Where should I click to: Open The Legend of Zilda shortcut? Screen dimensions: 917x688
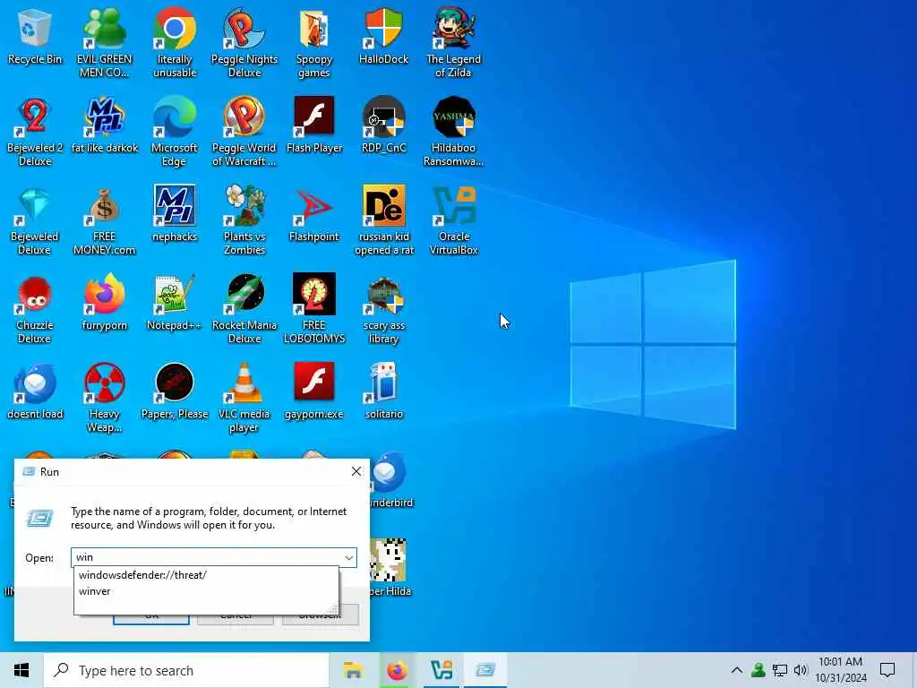[x=453, y=43]
